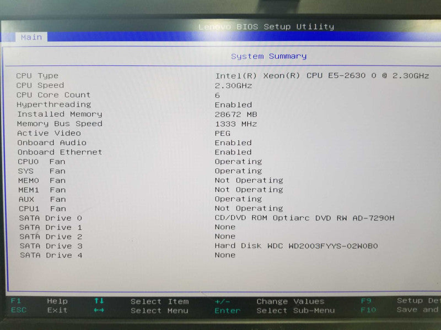Click the CPU0 Fan label

42,162
